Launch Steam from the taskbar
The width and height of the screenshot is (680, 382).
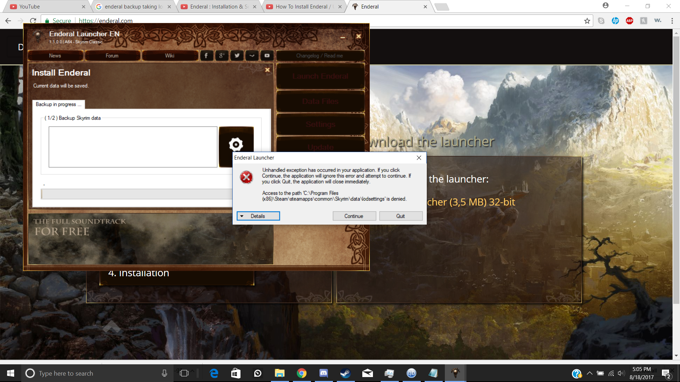345,373
